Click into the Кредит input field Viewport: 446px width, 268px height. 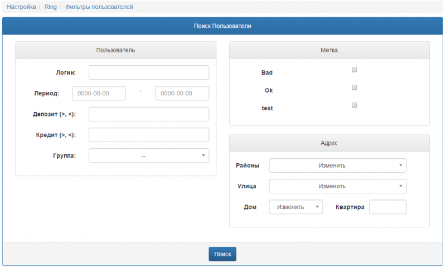(x=149, y=135)
